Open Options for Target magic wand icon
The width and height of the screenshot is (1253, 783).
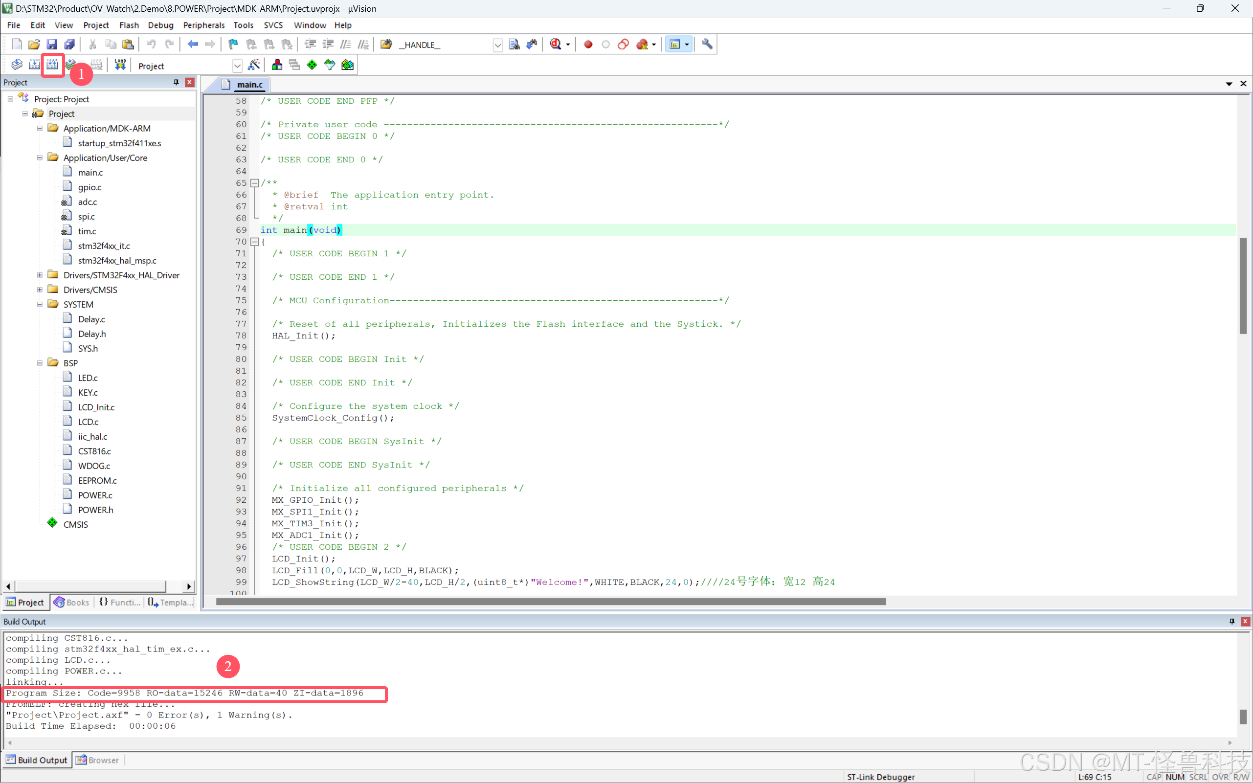click(254, 65)
